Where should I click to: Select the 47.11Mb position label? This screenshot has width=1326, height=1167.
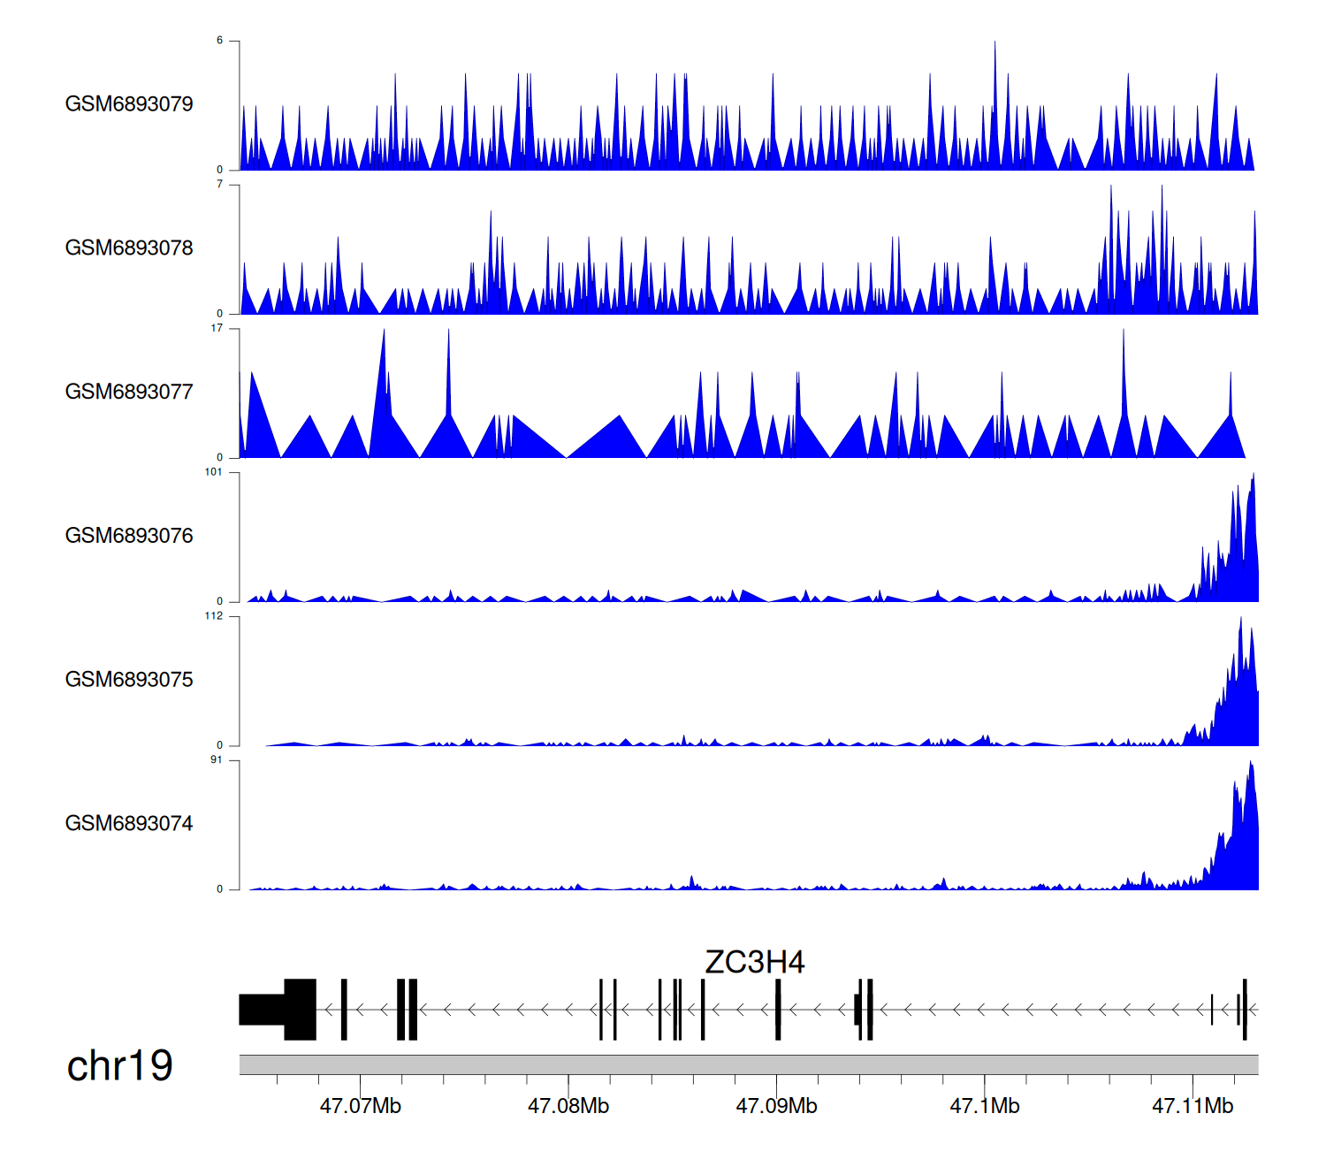point(1193,1106)
